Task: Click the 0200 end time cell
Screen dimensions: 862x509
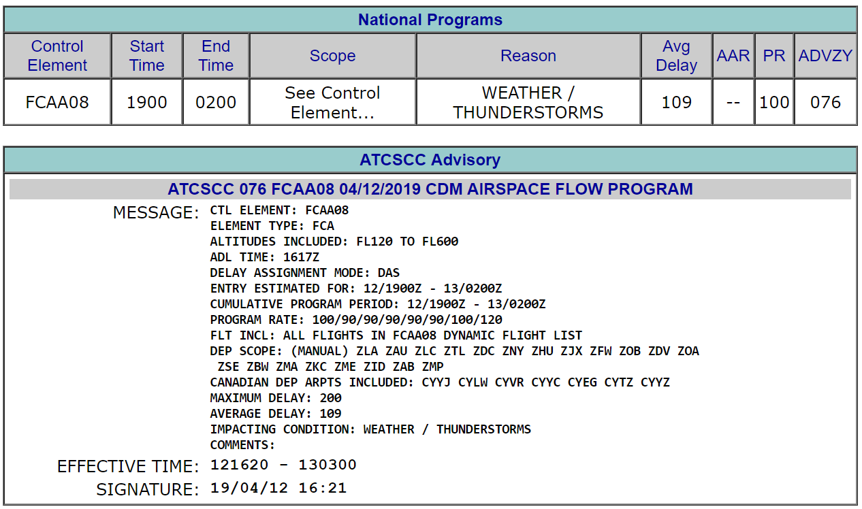Action: coord(216,102)
